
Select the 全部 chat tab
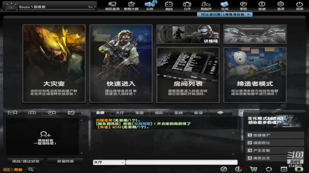(x=100, y=113)
